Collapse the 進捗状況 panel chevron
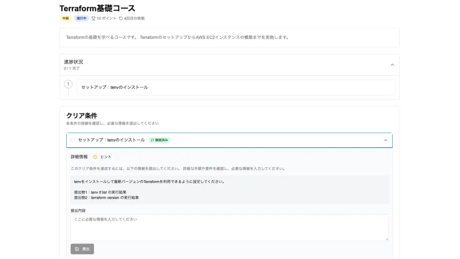 pos(392,65)
